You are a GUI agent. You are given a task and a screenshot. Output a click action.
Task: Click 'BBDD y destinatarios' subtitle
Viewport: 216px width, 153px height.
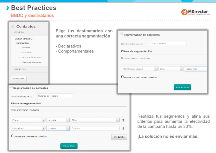click(x=32, y=15)
